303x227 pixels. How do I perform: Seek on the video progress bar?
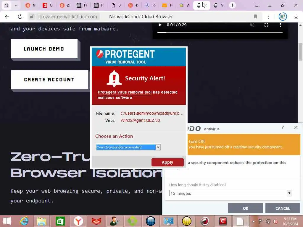[x=220, y=33]
